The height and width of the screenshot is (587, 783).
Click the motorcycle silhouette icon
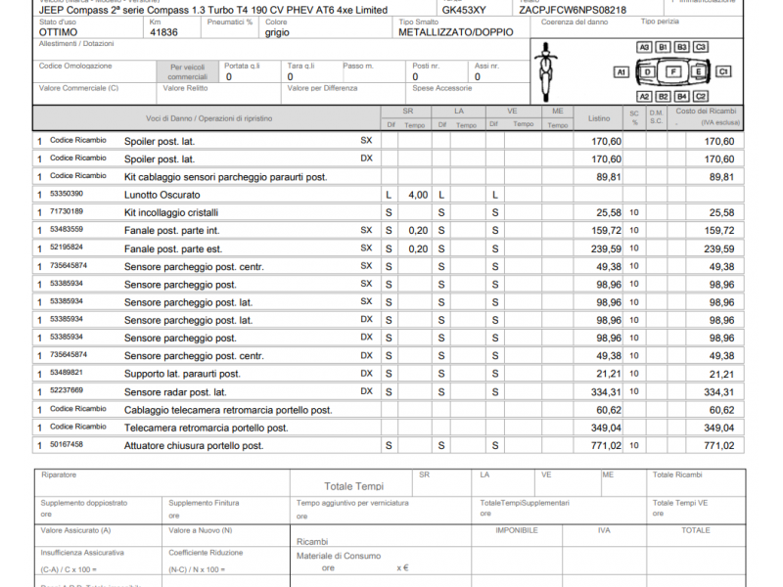545,71
